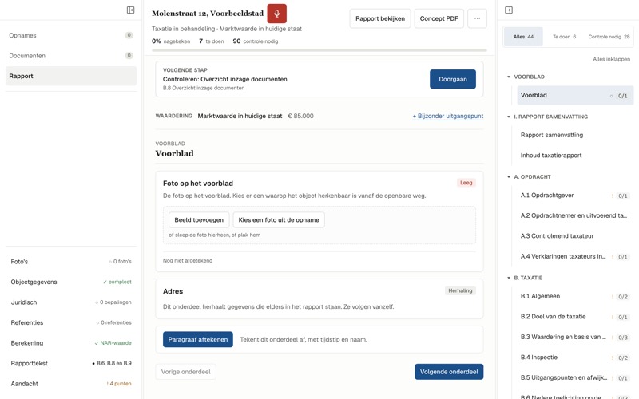Click the Herhaling badge on Adres
639x399 pixels.
(460, 290)
